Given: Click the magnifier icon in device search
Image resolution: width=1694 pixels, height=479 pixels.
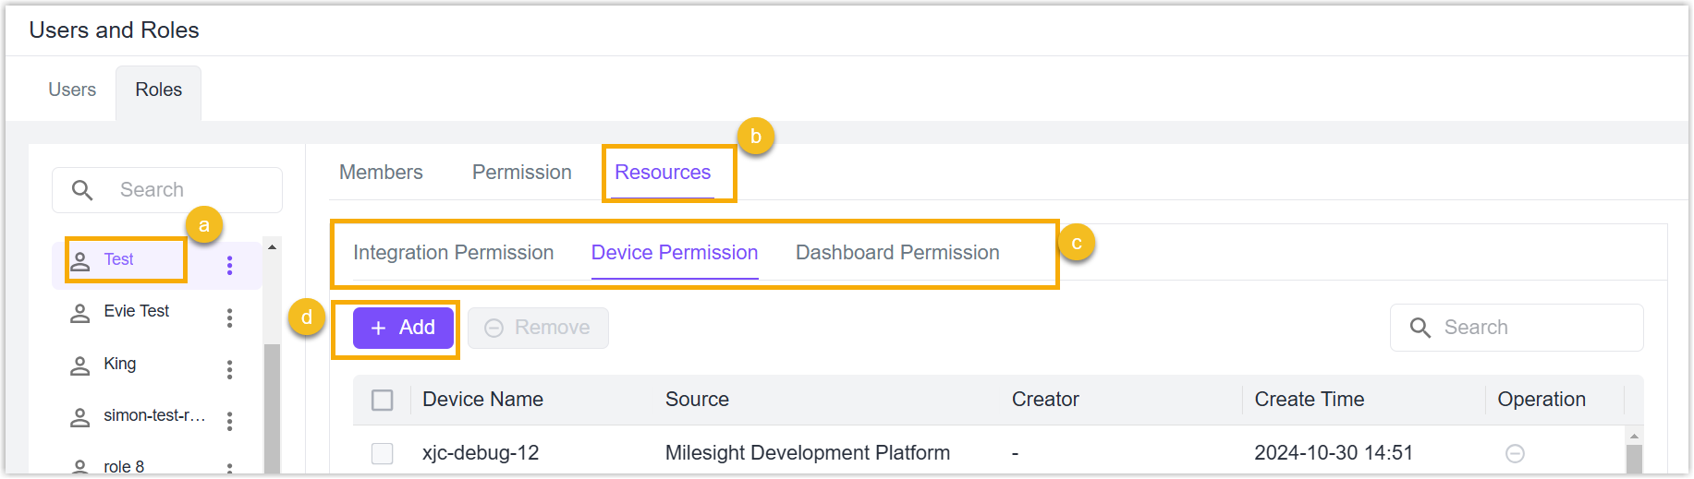Looking at the screenshot, I should [x=1420, y=328].
